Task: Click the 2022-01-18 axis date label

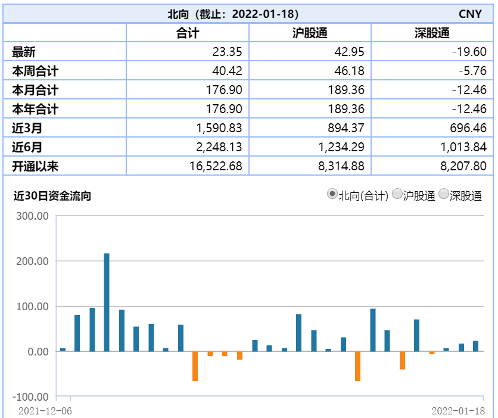Action: click(x=458, y=411)
